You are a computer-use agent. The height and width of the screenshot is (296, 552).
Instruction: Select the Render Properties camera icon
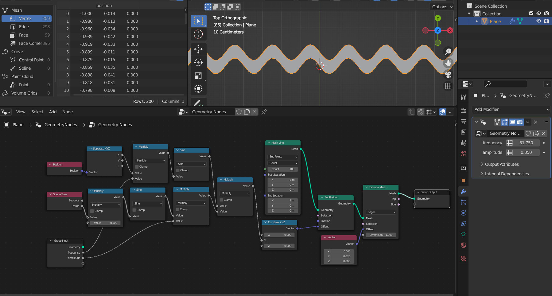pos(464,110)
